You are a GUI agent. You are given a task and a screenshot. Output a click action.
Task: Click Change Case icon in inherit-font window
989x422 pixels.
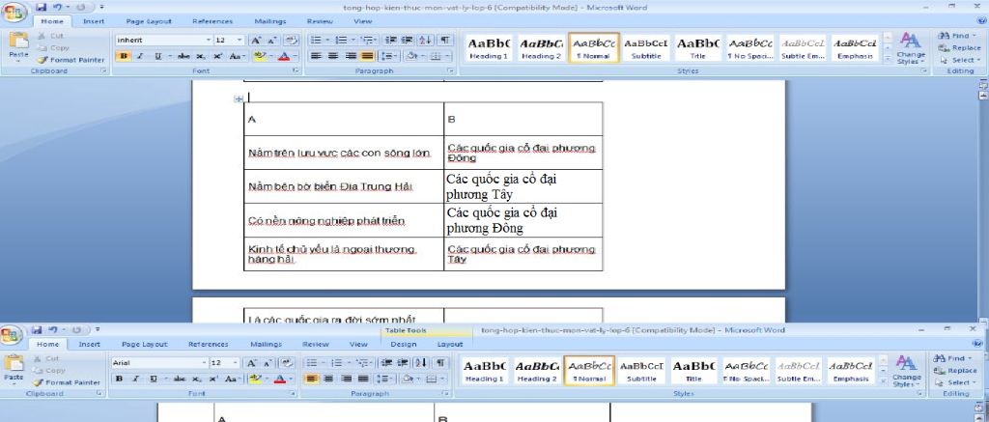[x=238, y=56]
